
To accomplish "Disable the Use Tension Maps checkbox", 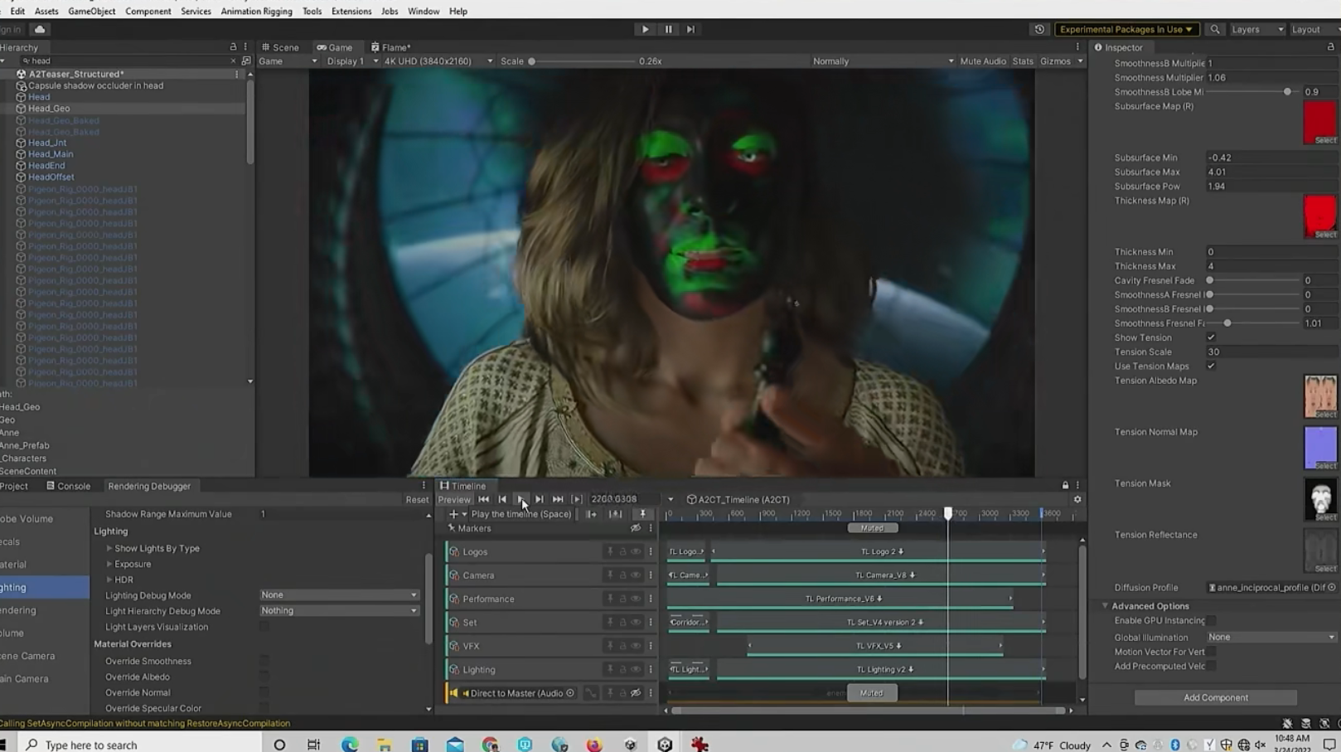I will [1211, 366].
